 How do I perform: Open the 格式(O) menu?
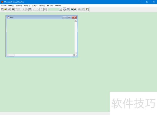click(x=27, y=6)
